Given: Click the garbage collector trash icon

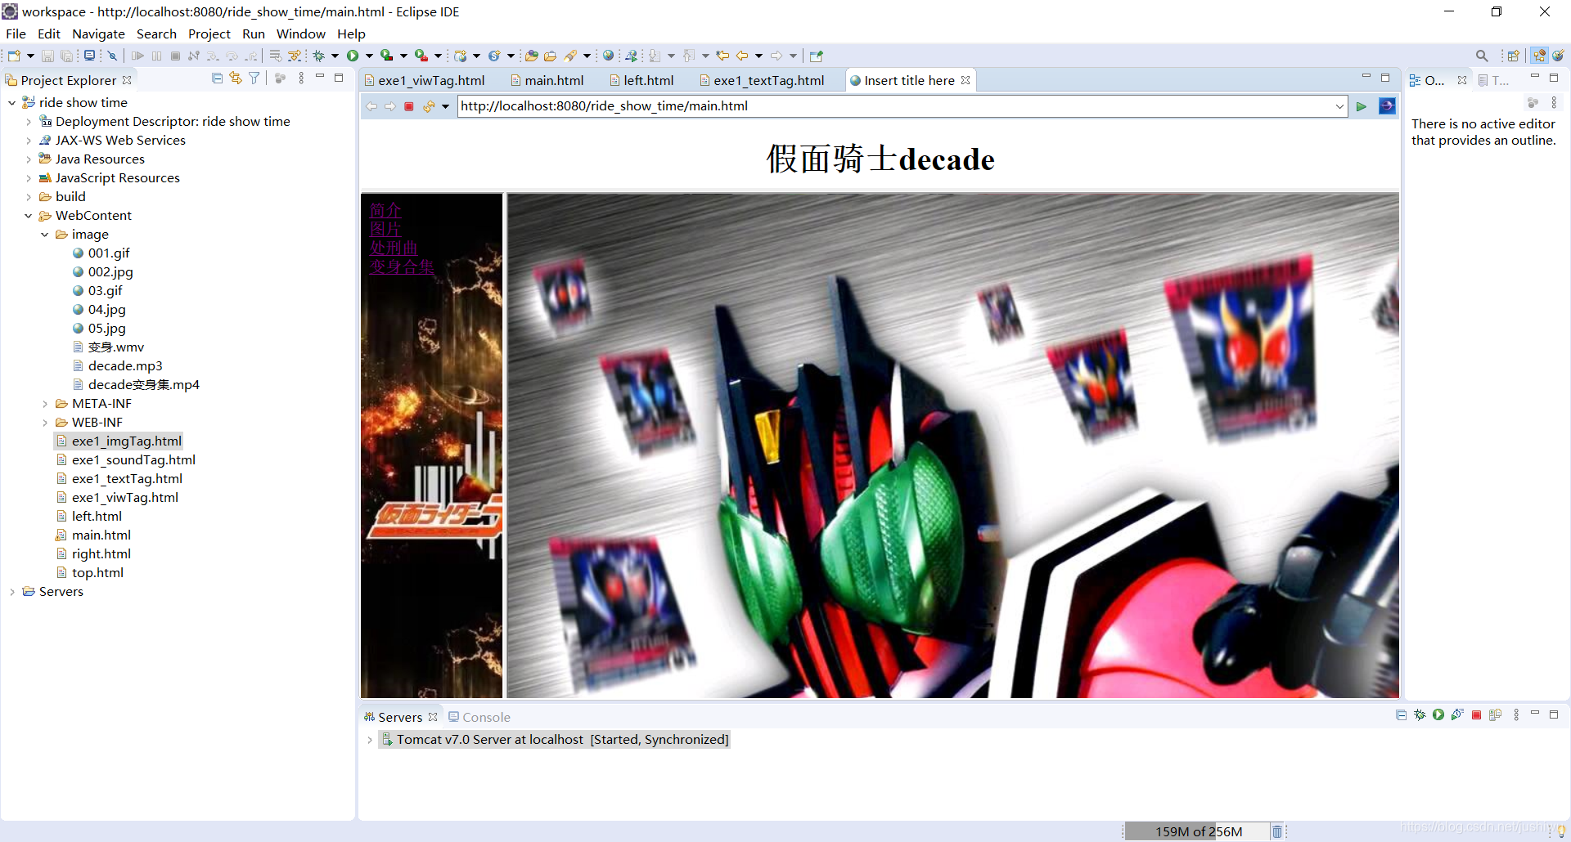Looking at the screenshot, I should pyautogui.click(x=1277, y=831).
